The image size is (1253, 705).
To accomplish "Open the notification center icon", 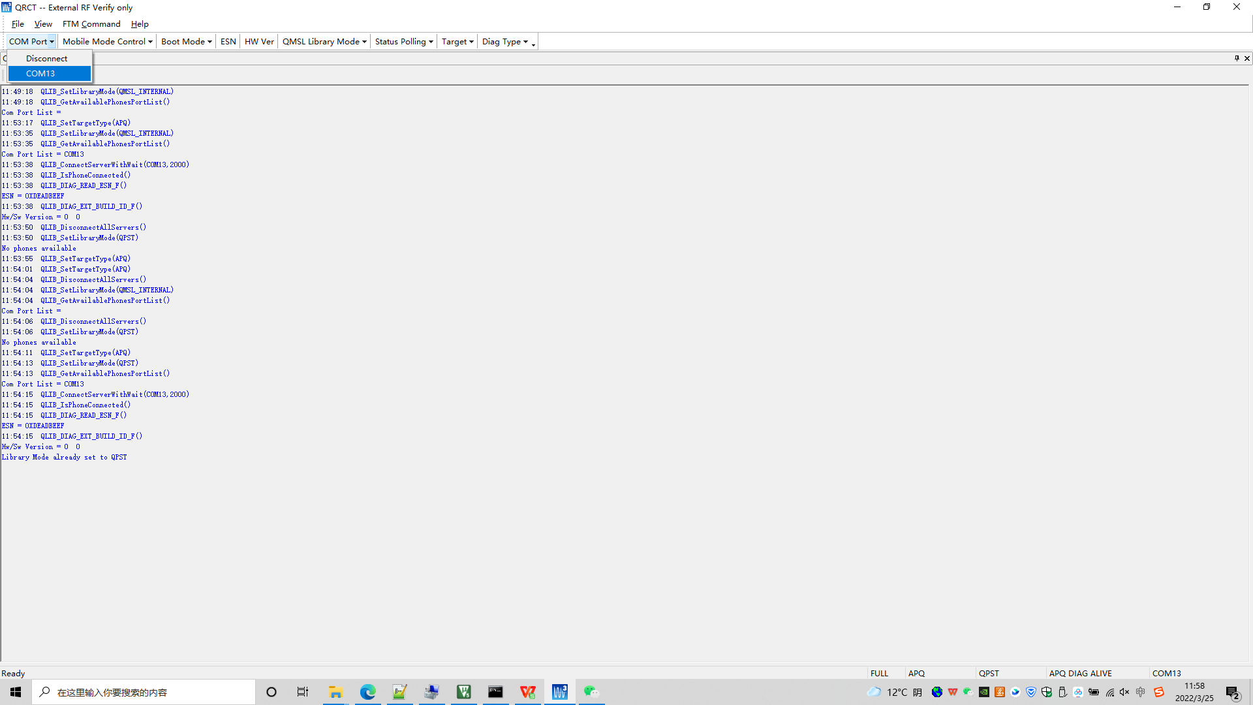I will pos(1233,693).
